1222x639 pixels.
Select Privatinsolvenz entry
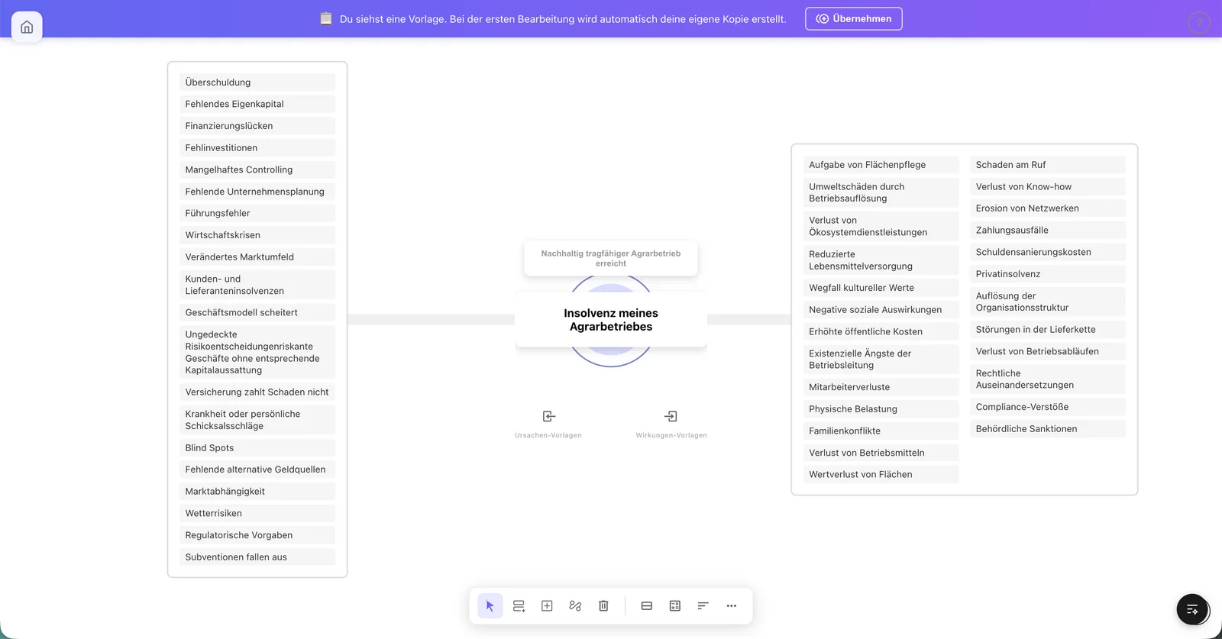click(1048, 274)
